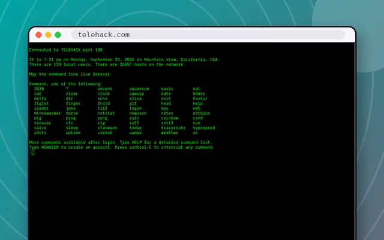Select the 'cat' command text
384x240 pixels.
[38, 94]
